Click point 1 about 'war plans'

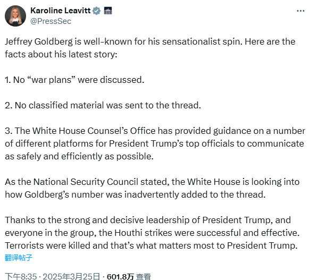[74, 80]
